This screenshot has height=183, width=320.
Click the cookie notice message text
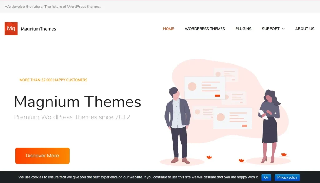point(138,177)
